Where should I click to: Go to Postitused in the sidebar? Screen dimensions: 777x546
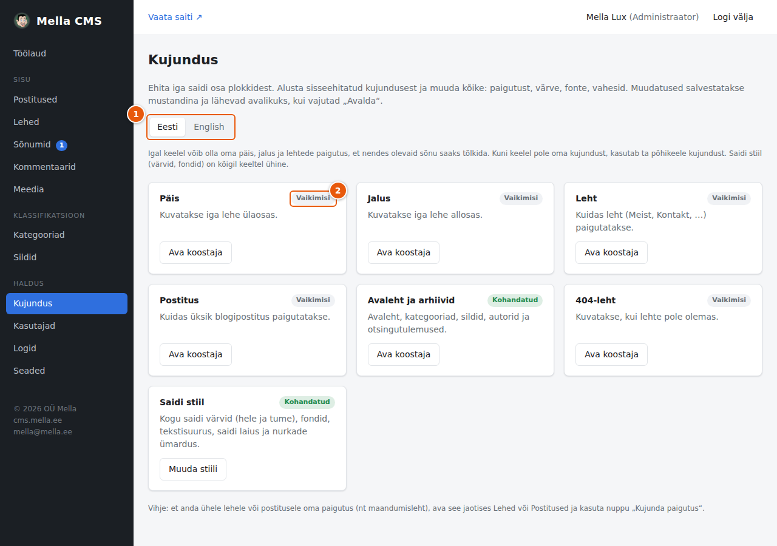67,99
